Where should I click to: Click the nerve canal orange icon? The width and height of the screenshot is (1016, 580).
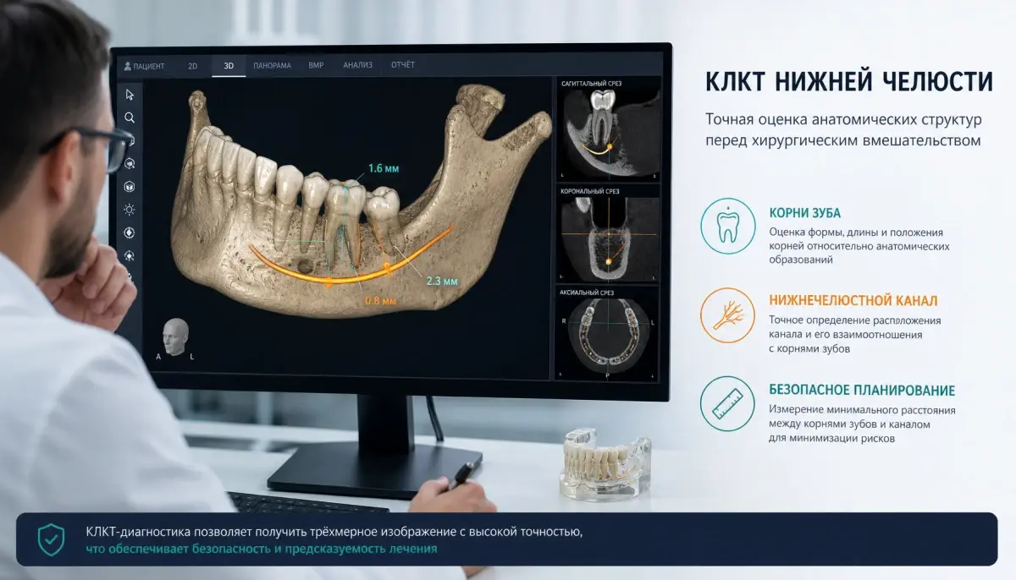click(x=727, y=315)
